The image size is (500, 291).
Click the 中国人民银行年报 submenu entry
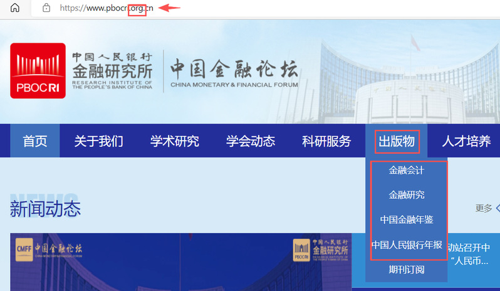(406, 245)
